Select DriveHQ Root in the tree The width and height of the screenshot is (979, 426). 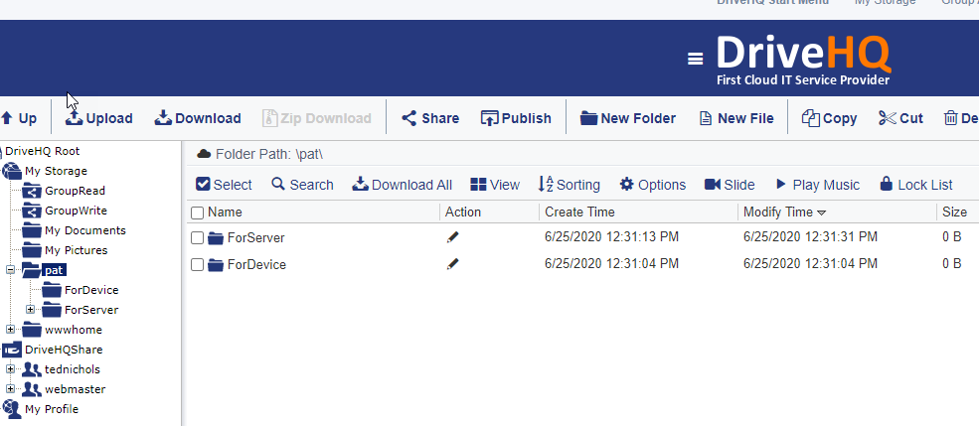(43, 151)
